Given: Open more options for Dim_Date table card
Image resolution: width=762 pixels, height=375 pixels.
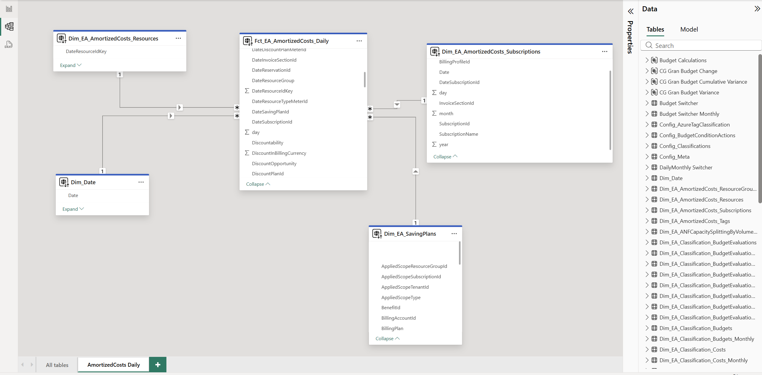Looking at the screenshot, I should click(141, 182).
